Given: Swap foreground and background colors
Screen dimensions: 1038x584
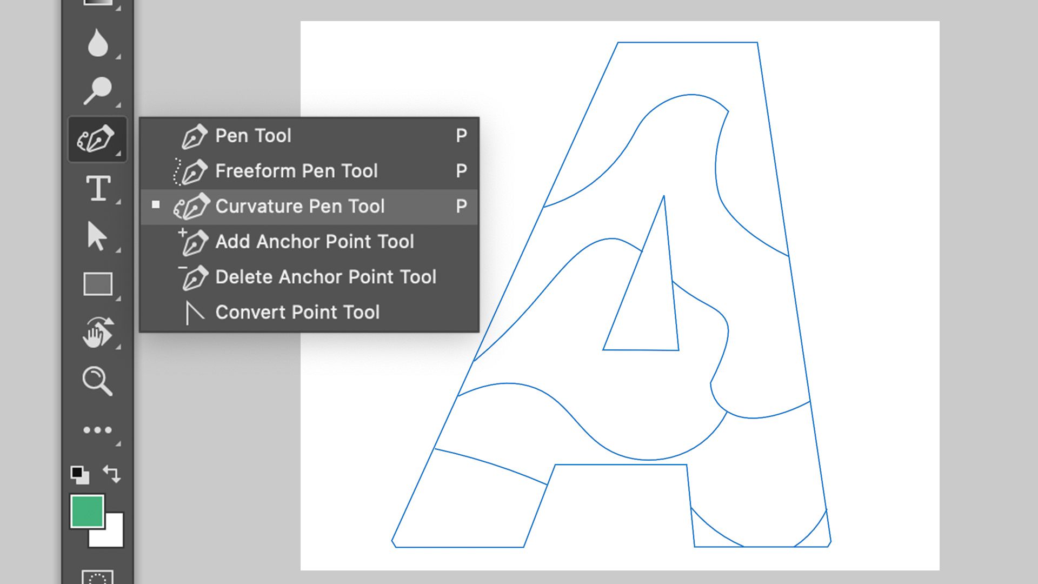Looking at the screenshot, I should click(111, 473).
